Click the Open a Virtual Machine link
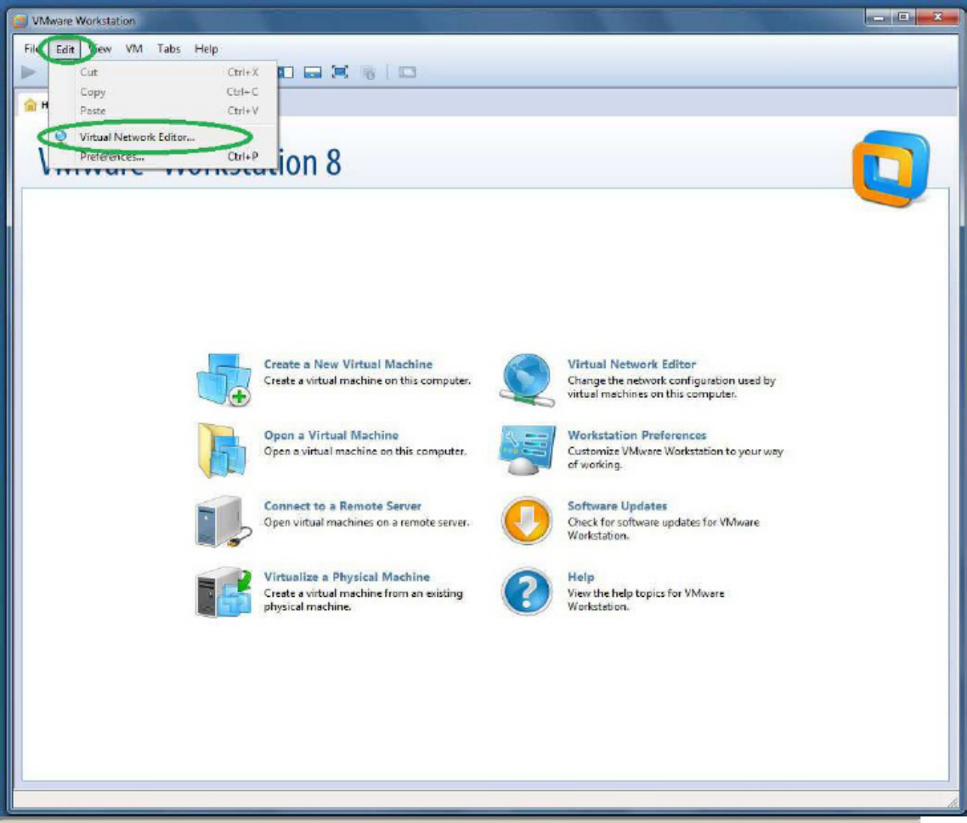 click(x=331, y=435)
